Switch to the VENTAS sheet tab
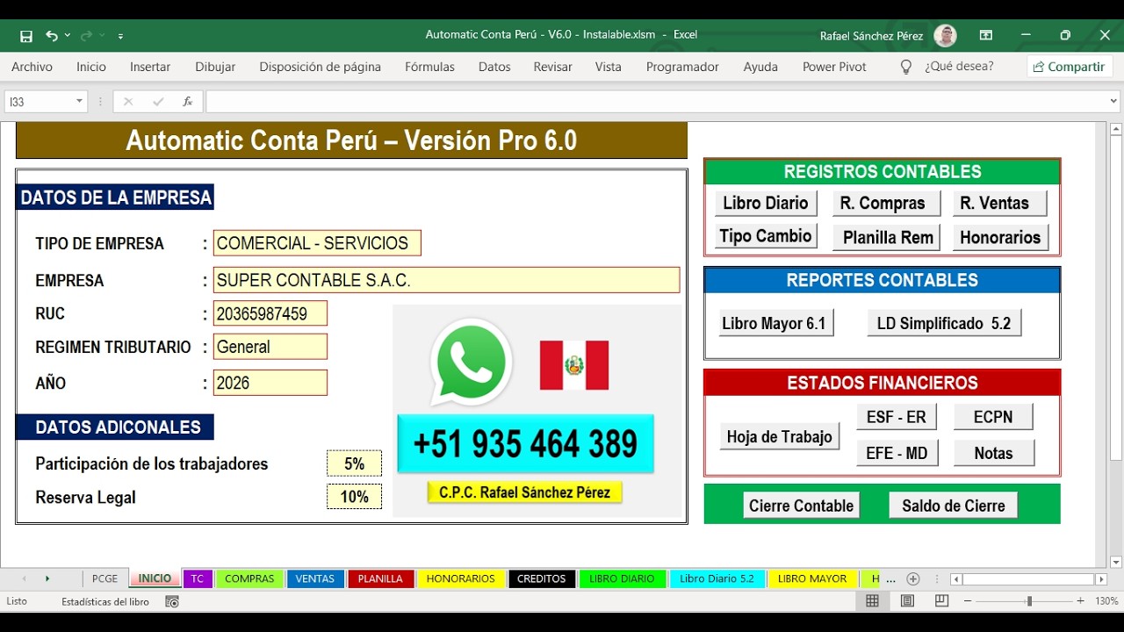Image resolution: width=1124 pixels, height=632 pixels. [314, 579]
